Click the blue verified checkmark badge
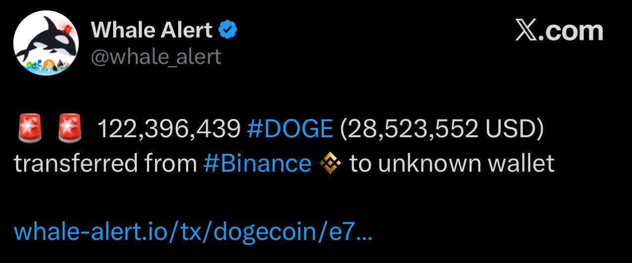 tap(228, 31)
